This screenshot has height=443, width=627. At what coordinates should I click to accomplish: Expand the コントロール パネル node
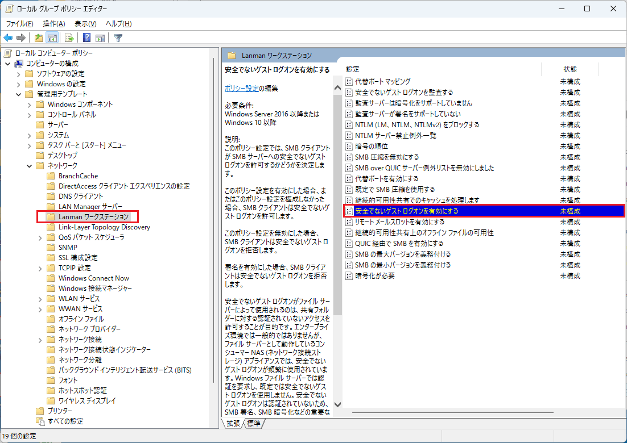(x=29, y=115)
